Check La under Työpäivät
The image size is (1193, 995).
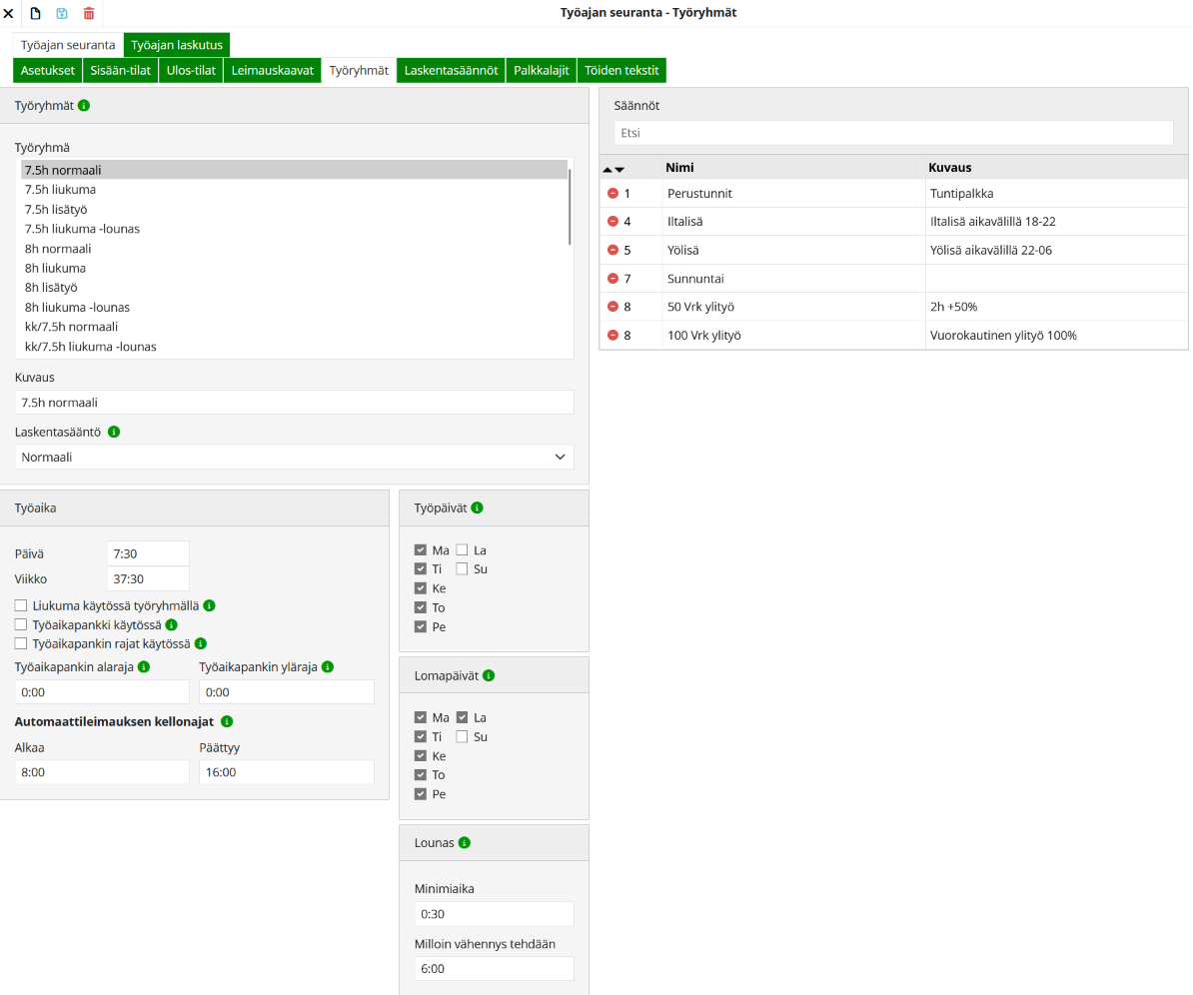(462, 549)
